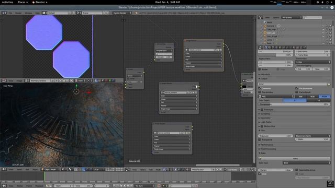
Task: Click the material name field in node editor header
Action: [201, 169]
